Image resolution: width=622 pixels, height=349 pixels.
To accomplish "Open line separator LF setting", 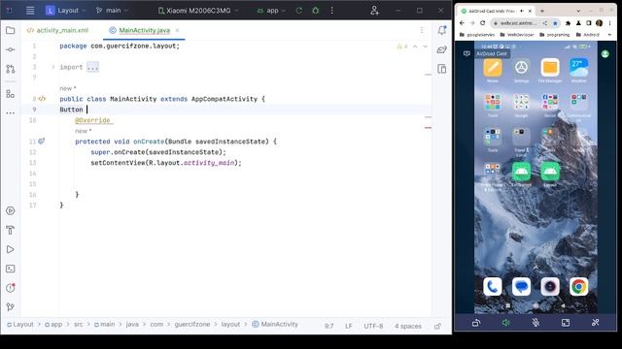I will (348, 327).
